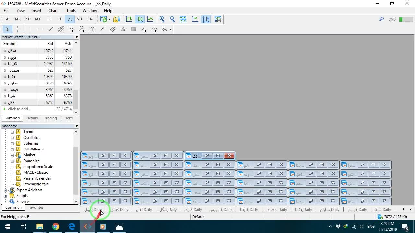This screenshot has width=415, height=233.
Task: Select the rectangle shape tool
Action: coord(134,29)
